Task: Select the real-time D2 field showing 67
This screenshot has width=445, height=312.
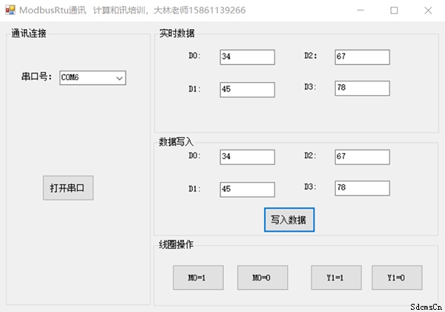Action: tap(362, 57)
